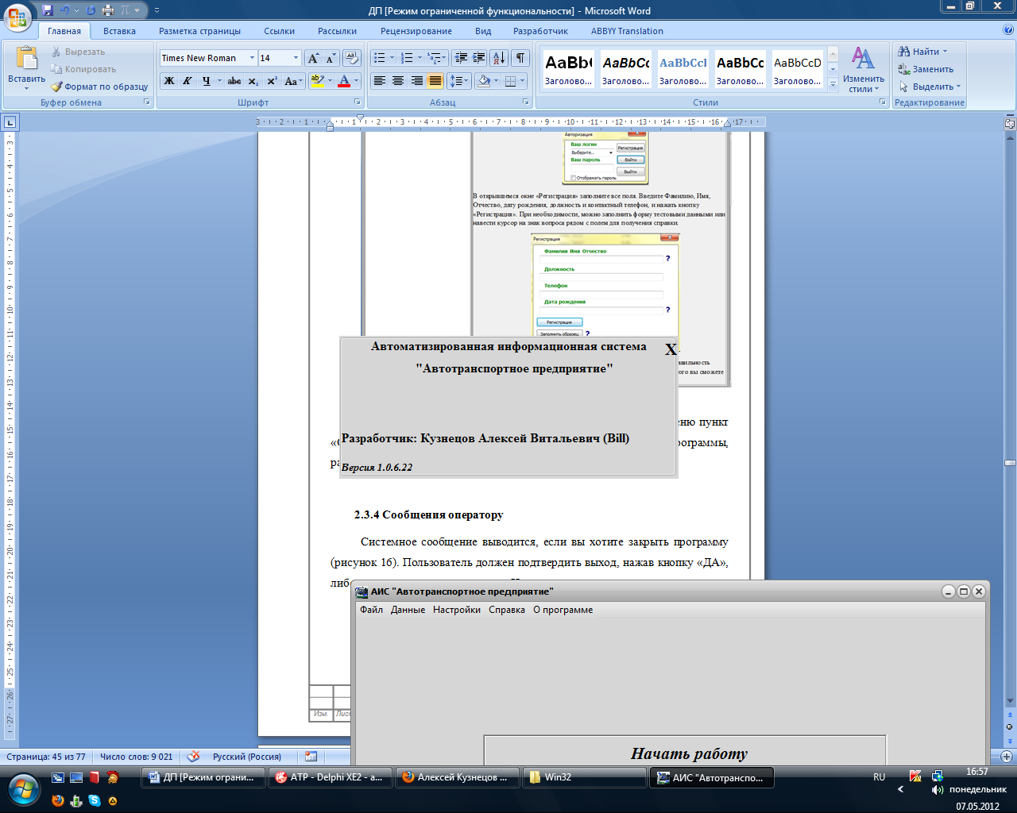Image resolution: width=1017 pixels, height=813 pixels.
Task: Apply superscript formatting
Action: point(272,81)
